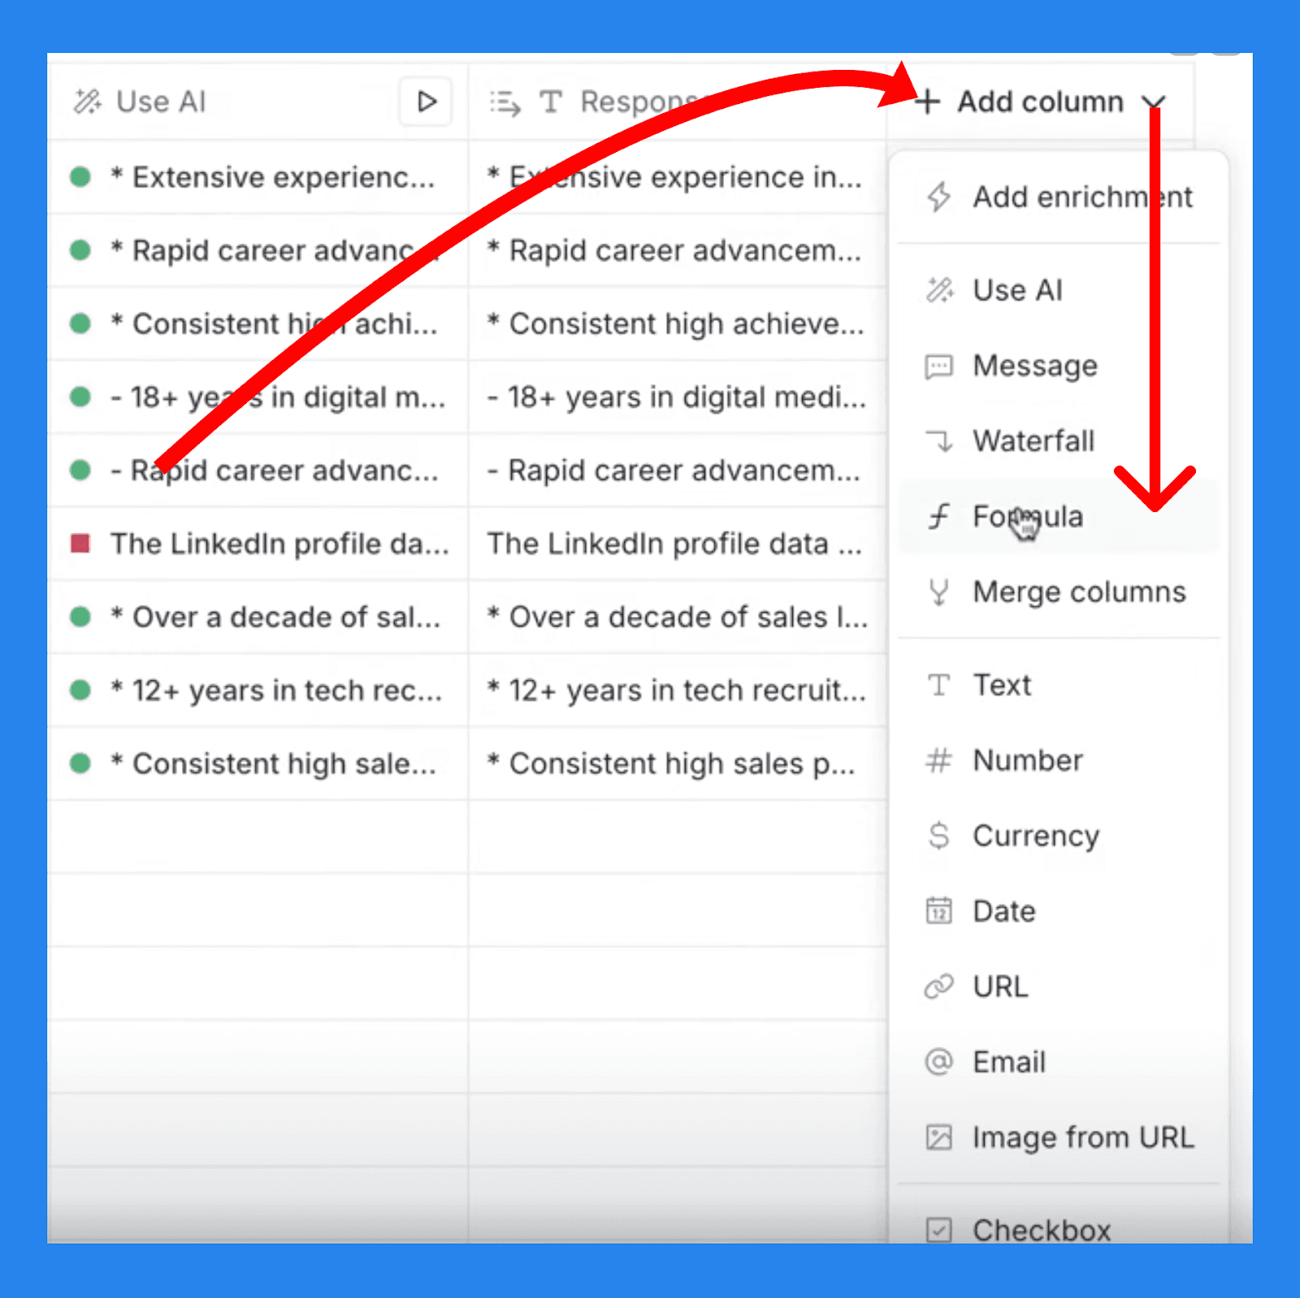Viewport: 1300px width, 1298px height.
Task: Select Response cell '* Extensive experience in...'
Action: tap(677, 177)
